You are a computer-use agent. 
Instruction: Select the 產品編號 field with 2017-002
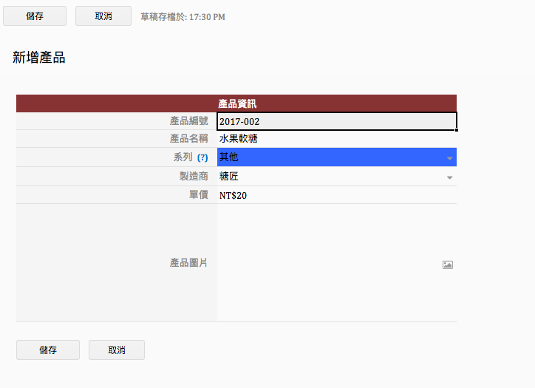click(x=337, y=121)
